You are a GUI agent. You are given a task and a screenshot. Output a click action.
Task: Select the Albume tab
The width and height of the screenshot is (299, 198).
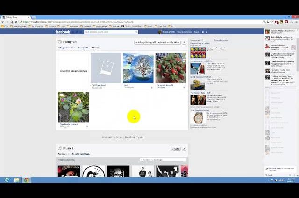click(x=95, y=48)
